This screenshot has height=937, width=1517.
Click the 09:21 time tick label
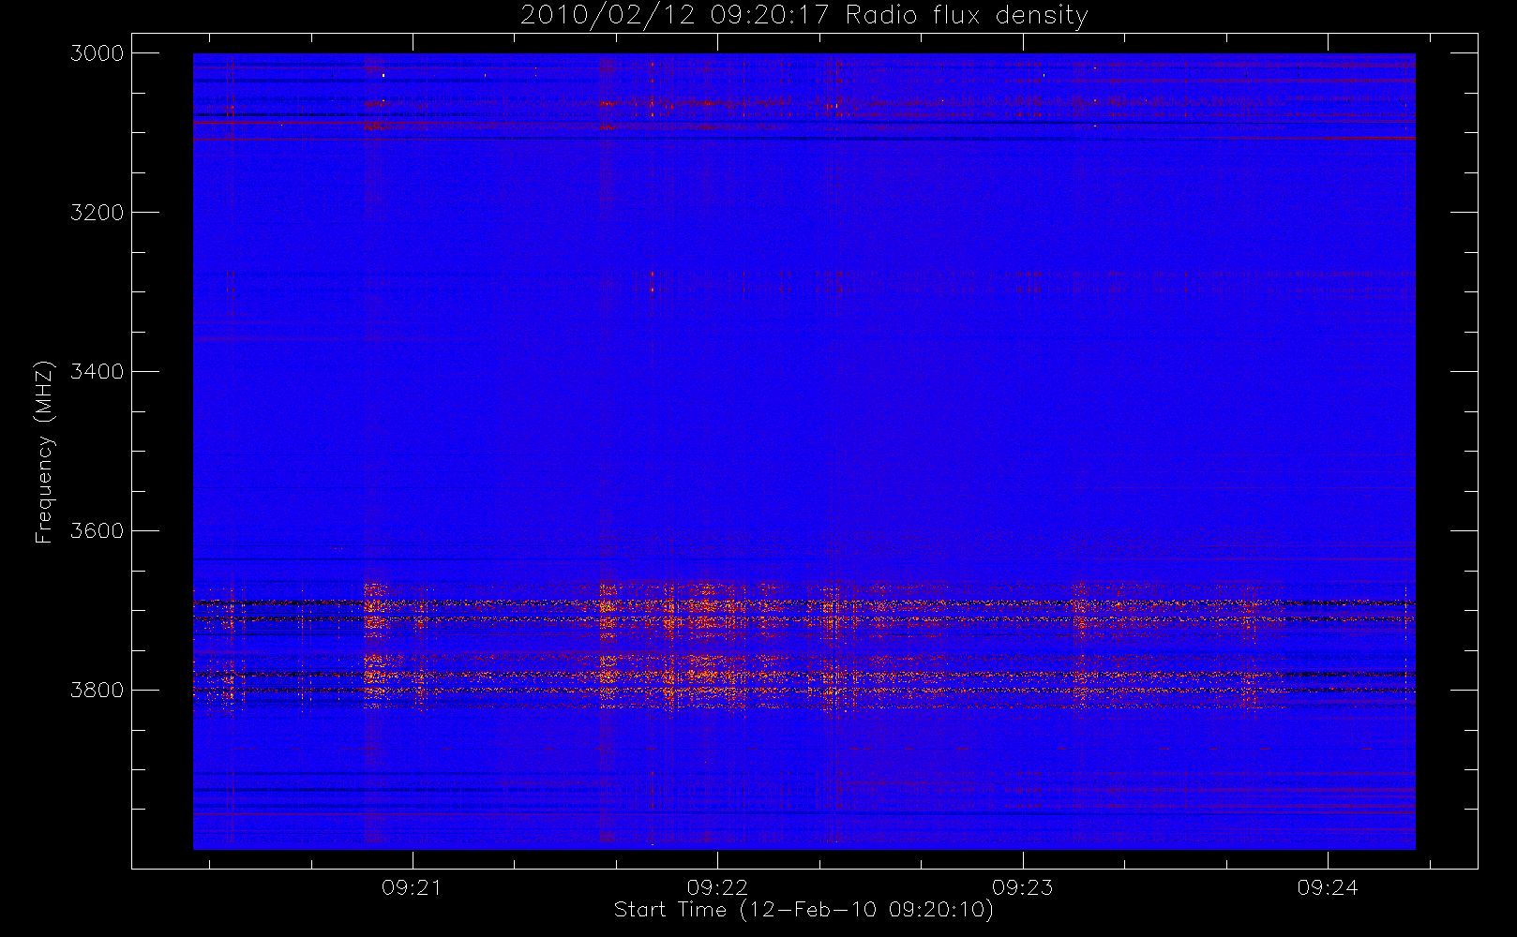pos(412,887)
